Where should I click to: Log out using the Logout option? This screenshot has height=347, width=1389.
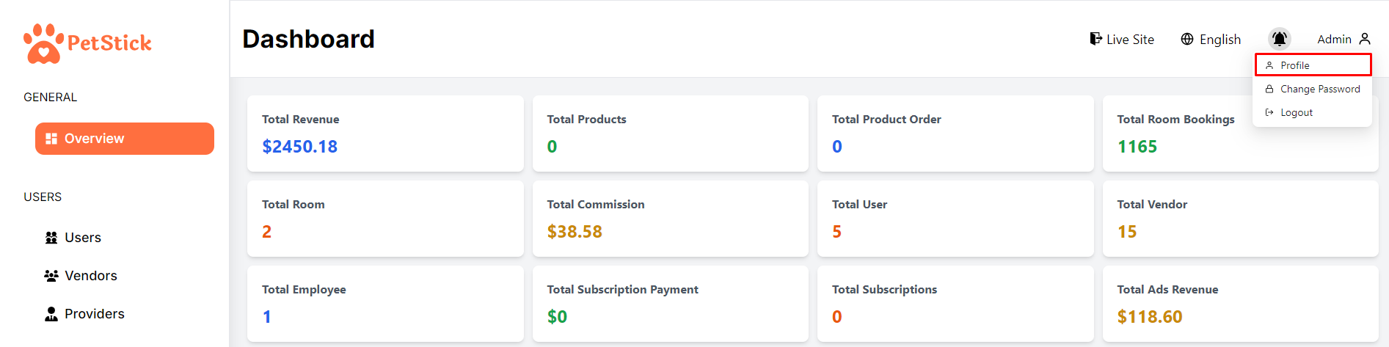(1296, 112)
